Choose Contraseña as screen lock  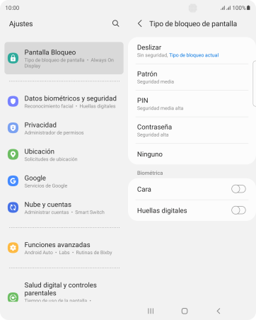[192, 130]
